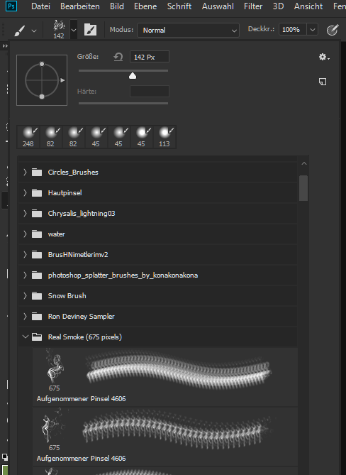The height and width of the screenshot is (475, 346).
Task: Create new brush preset icon
Action: (323, 82)
